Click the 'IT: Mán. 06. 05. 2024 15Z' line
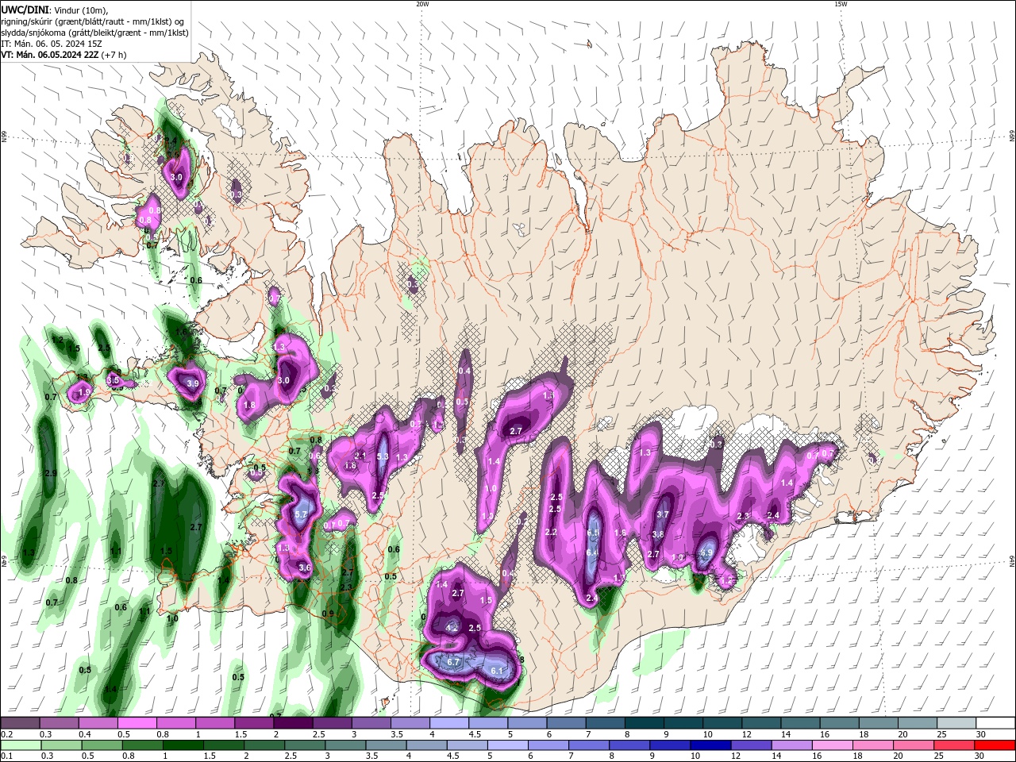 (52, 44)
